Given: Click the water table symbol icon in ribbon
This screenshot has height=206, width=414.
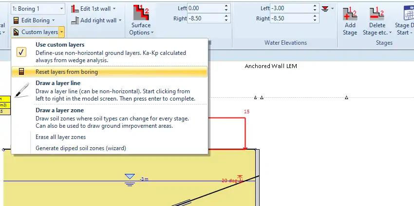Looking at the screenshot, I should click(x=325, y=9).
